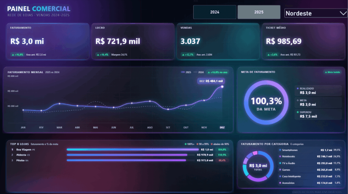The image size is (348, 194).
Task: Click the 2025 legend entry on monthly chart
Action: click(186, 72)
